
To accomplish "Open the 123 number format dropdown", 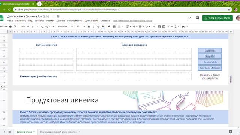I will (52, 27).
